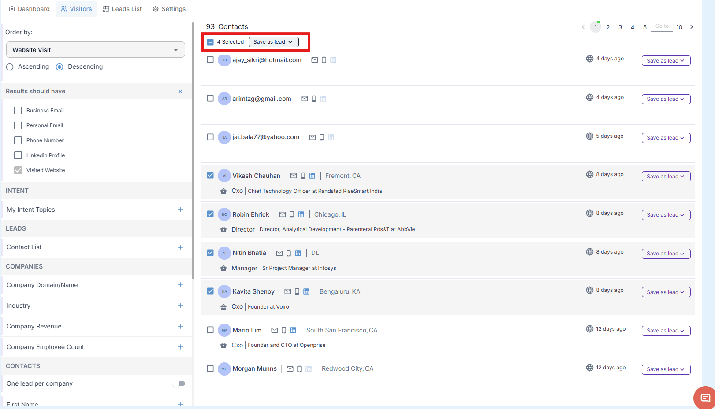The image size is (715, 409).
Task: Click LinkedIn icon for Kavita Shenoy
Action: (x=306, y=291)
